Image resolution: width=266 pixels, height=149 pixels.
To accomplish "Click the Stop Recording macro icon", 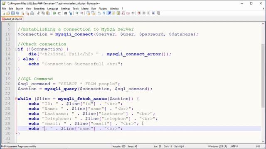I will coord(144,13).
